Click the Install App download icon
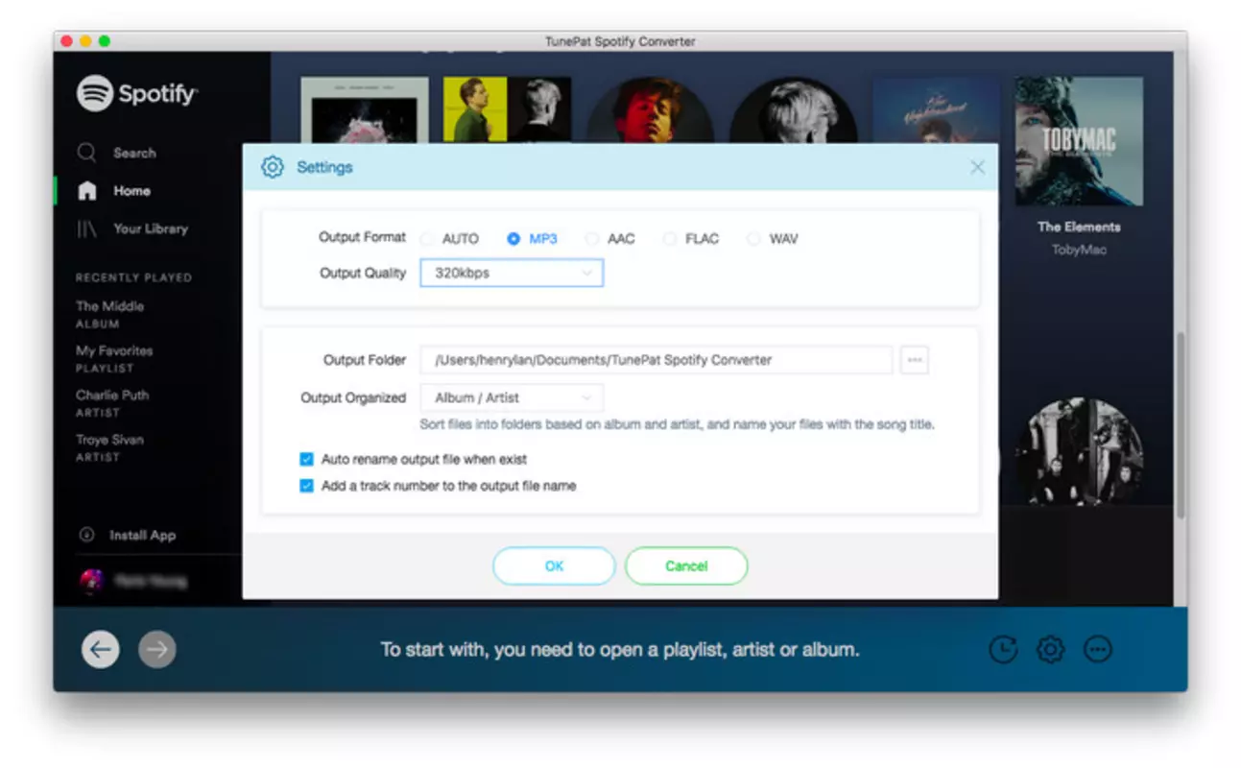Screen dimensions: 1241x768 (x=86, y=535)
